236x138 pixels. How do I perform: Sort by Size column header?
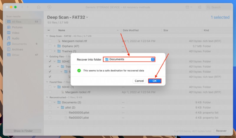click(x=166, y=30)
